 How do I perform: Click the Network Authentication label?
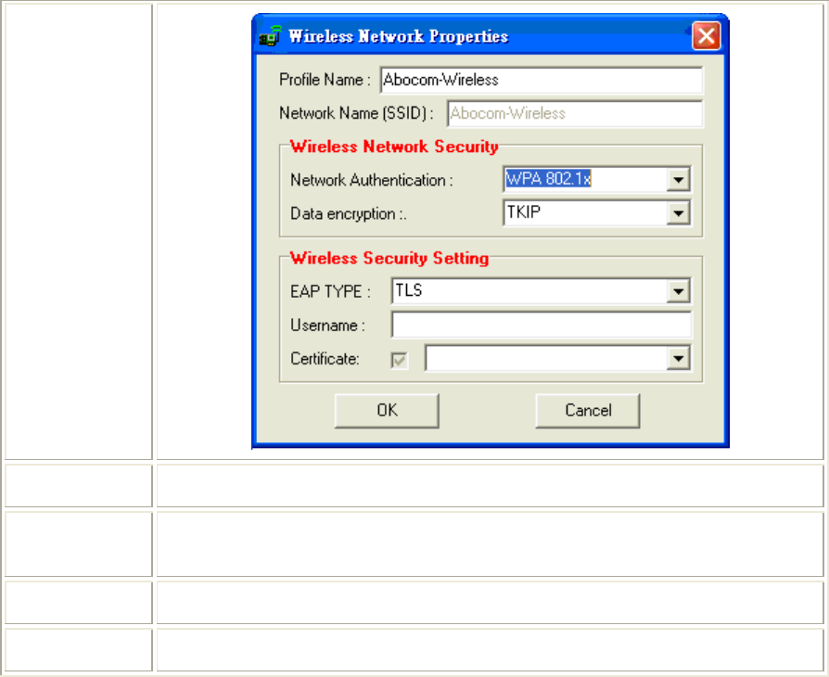coord(372,180)
